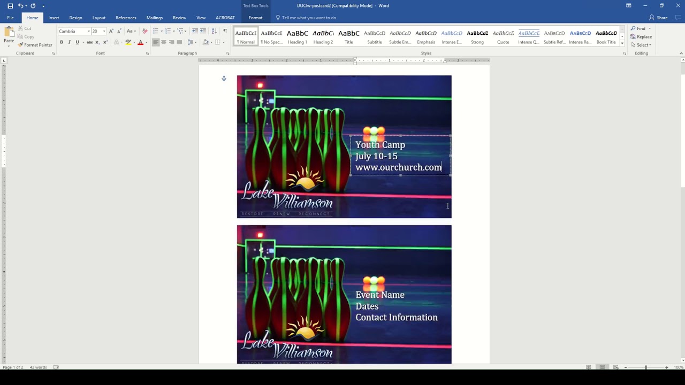Undo the last action

click(x=20, y=6)
